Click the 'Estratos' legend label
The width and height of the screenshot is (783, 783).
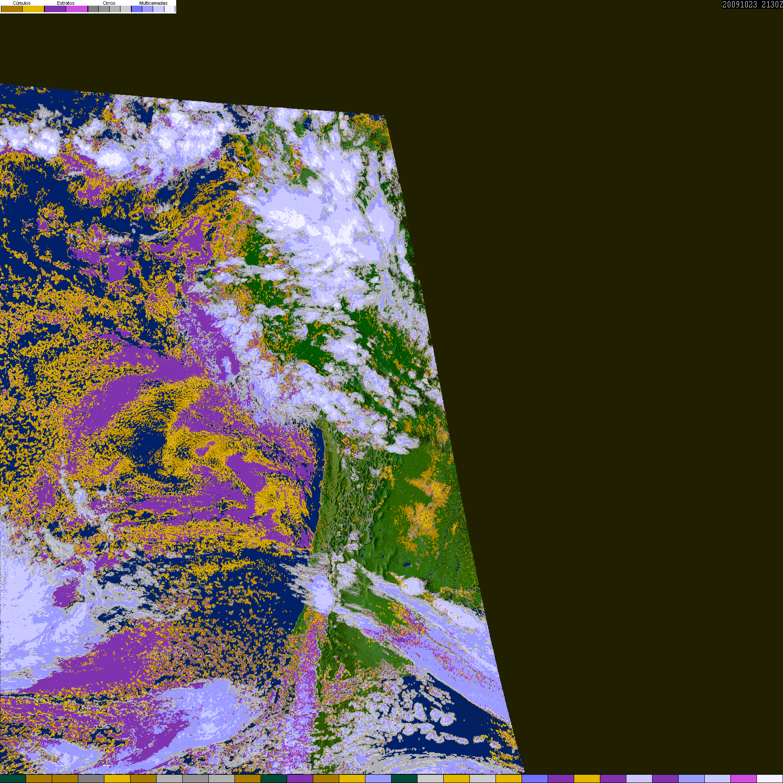tap(66, 3)
